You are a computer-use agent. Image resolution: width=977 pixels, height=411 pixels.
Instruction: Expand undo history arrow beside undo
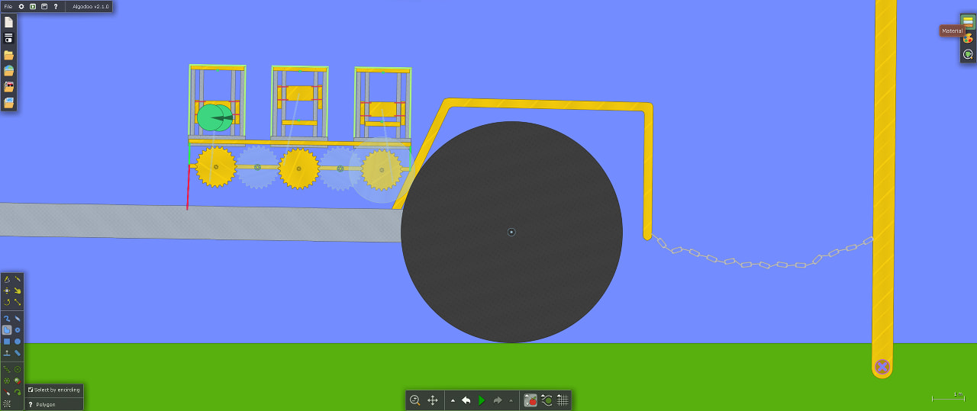pos(453,400)
